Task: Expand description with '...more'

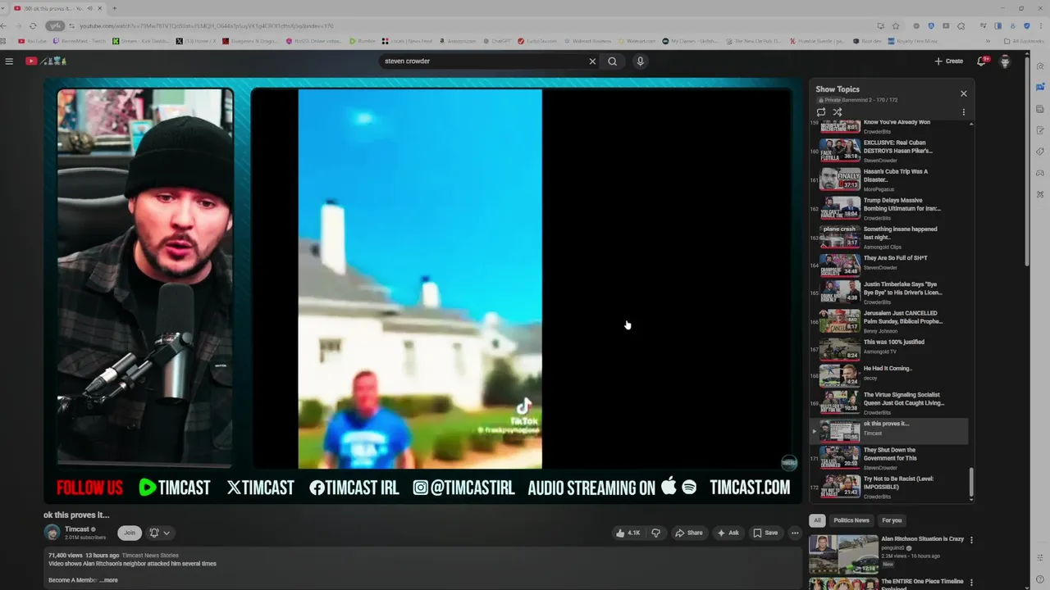Action: [x=109, y=580]
